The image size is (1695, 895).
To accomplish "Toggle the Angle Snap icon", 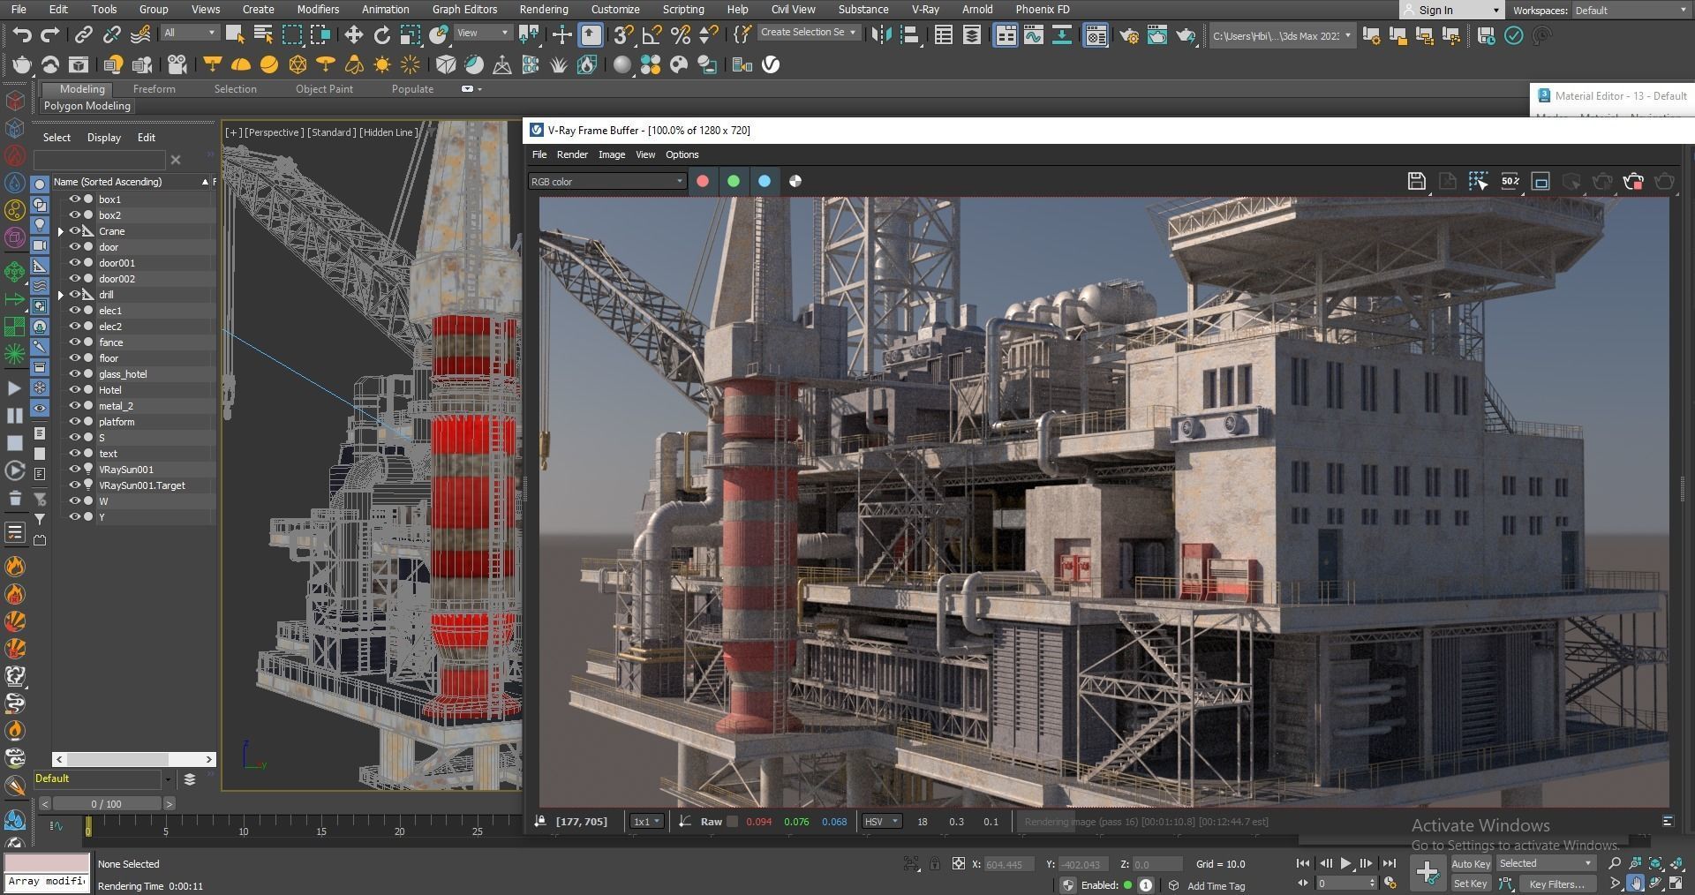I will click(x=652, y=35).
